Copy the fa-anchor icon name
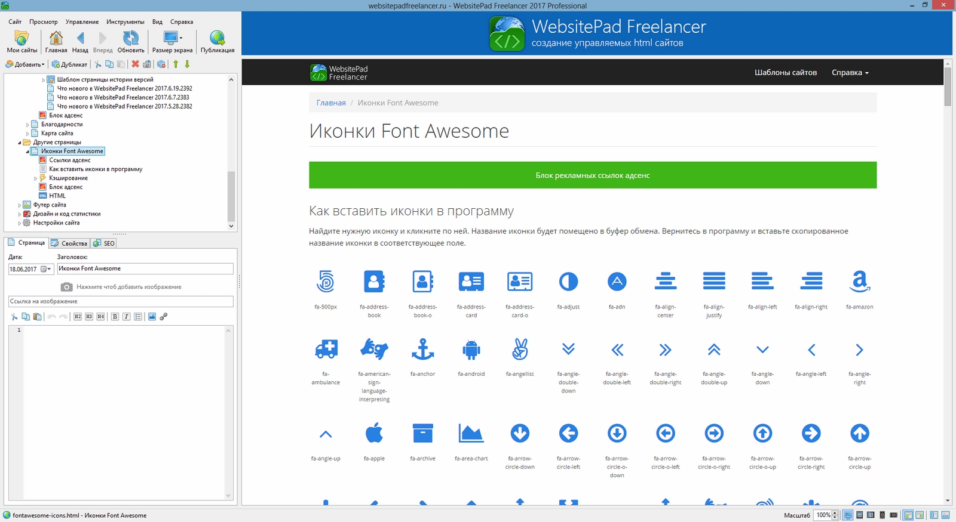Viewport: 956px width, 522px height. tap(422, 350)
